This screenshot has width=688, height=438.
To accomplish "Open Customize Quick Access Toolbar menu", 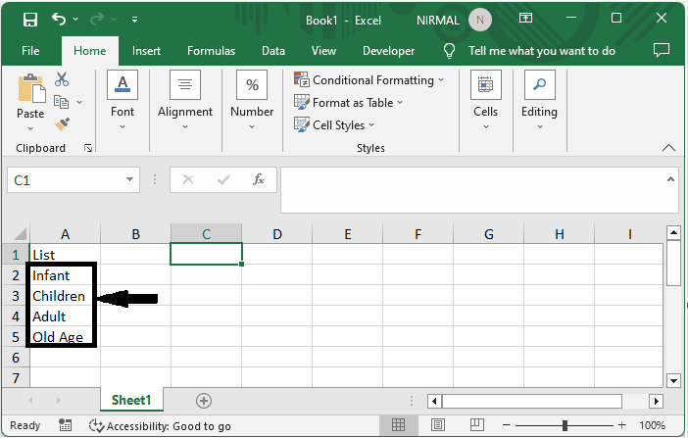I will [x=134, y=20].
